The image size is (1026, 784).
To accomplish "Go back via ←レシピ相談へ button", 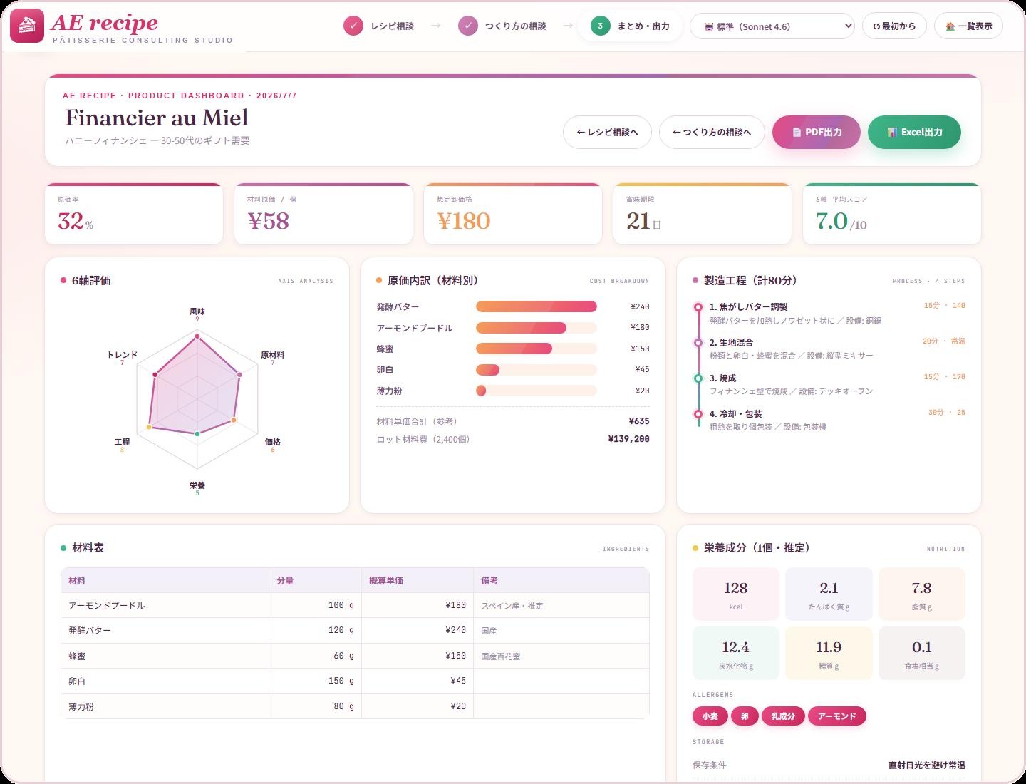I will (x=607, y=133).
